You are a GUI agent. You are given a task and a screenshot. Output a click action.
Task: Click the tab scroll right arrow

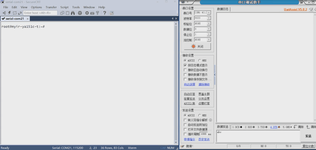coord(176,18)
